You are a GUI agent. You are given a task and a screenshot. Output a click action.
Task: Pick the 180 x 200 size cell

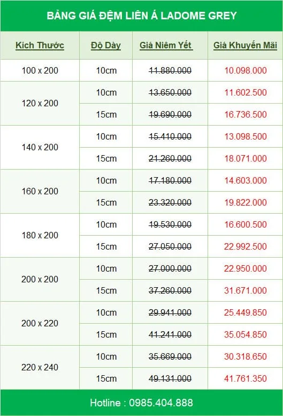tap(40, 235)
